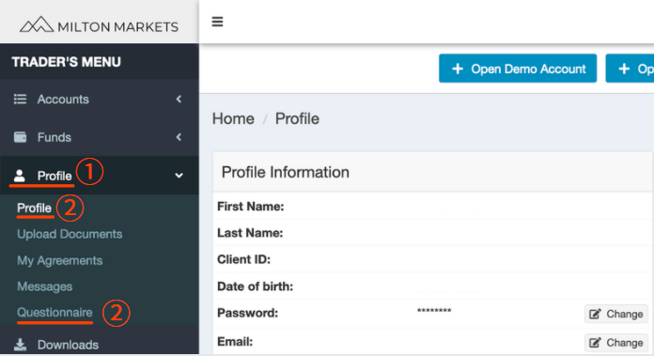Screen dimensions: 654x356
Task: Click the Password label
Action: [x=248, y=313]
